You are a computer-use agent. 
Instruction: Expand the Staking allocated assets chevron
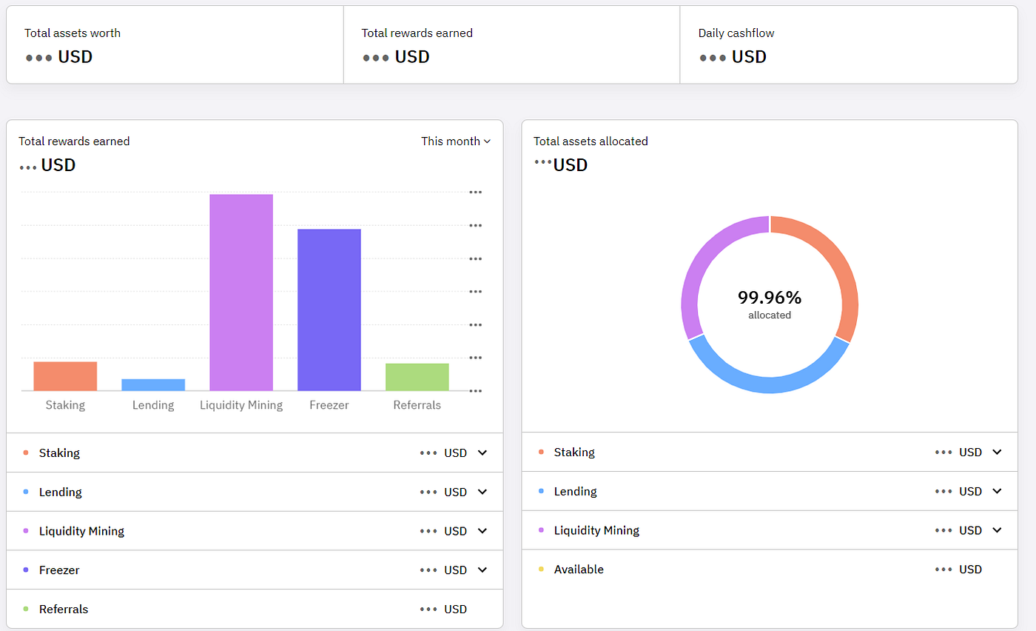(x=997, y=452)
